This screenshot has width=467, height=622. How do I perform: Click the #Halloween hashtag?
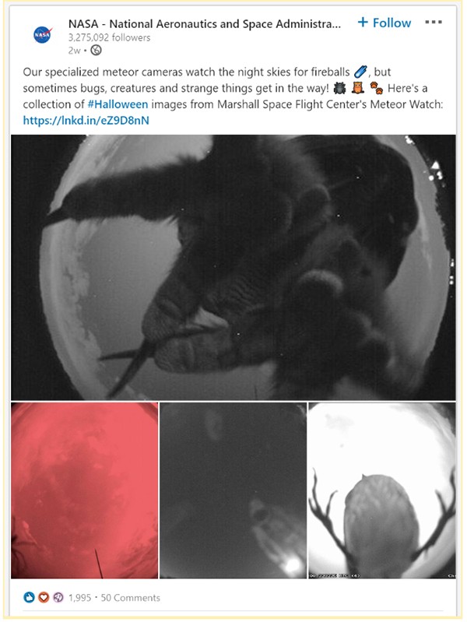(x=118, y=104)
